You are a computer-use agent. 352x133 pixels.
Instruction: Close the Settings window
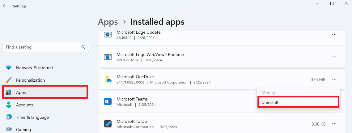point(346,3)
